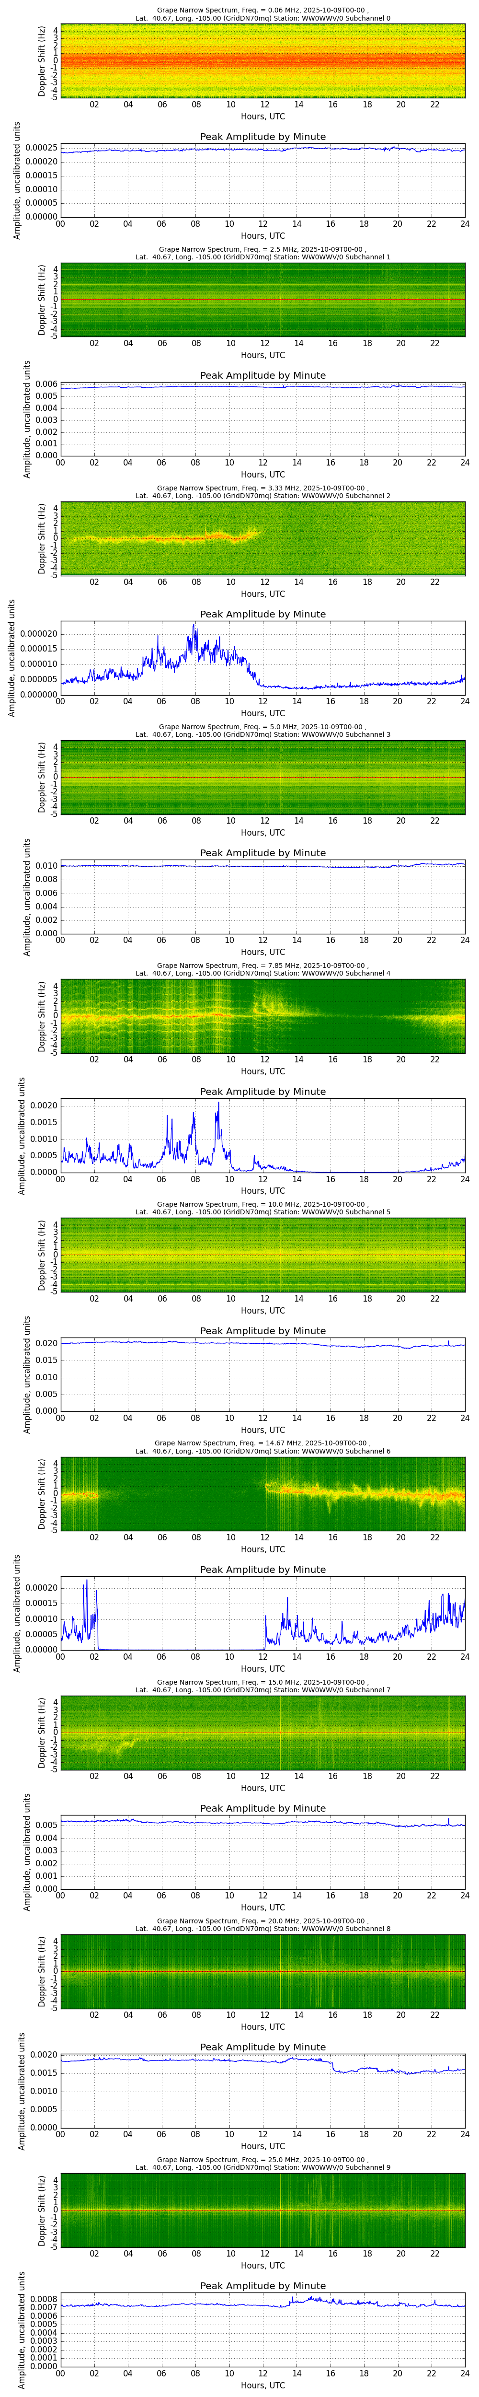This screenshot has width=479, height=2397.
Task: Click the 0.006 amplitude tick label
Action: pyautogui.click(x=46, y=384)
